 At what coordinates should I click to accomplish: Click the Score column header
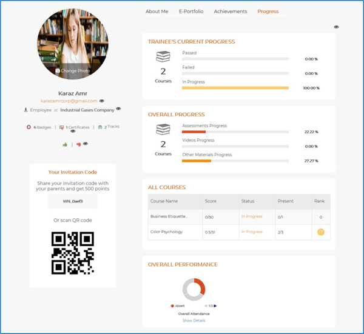pyautogui.click(x=221, y=201)
